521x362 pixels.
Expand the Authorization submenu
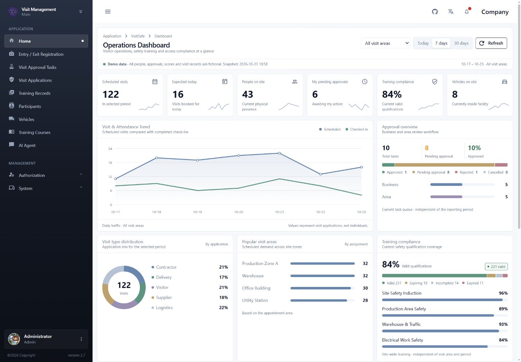coord(81,174)
